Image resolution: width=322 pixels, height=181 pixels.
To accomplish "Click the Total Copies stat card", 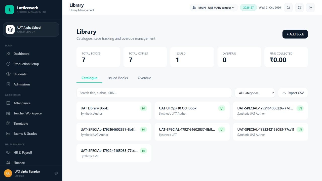I will click(145, 57).
